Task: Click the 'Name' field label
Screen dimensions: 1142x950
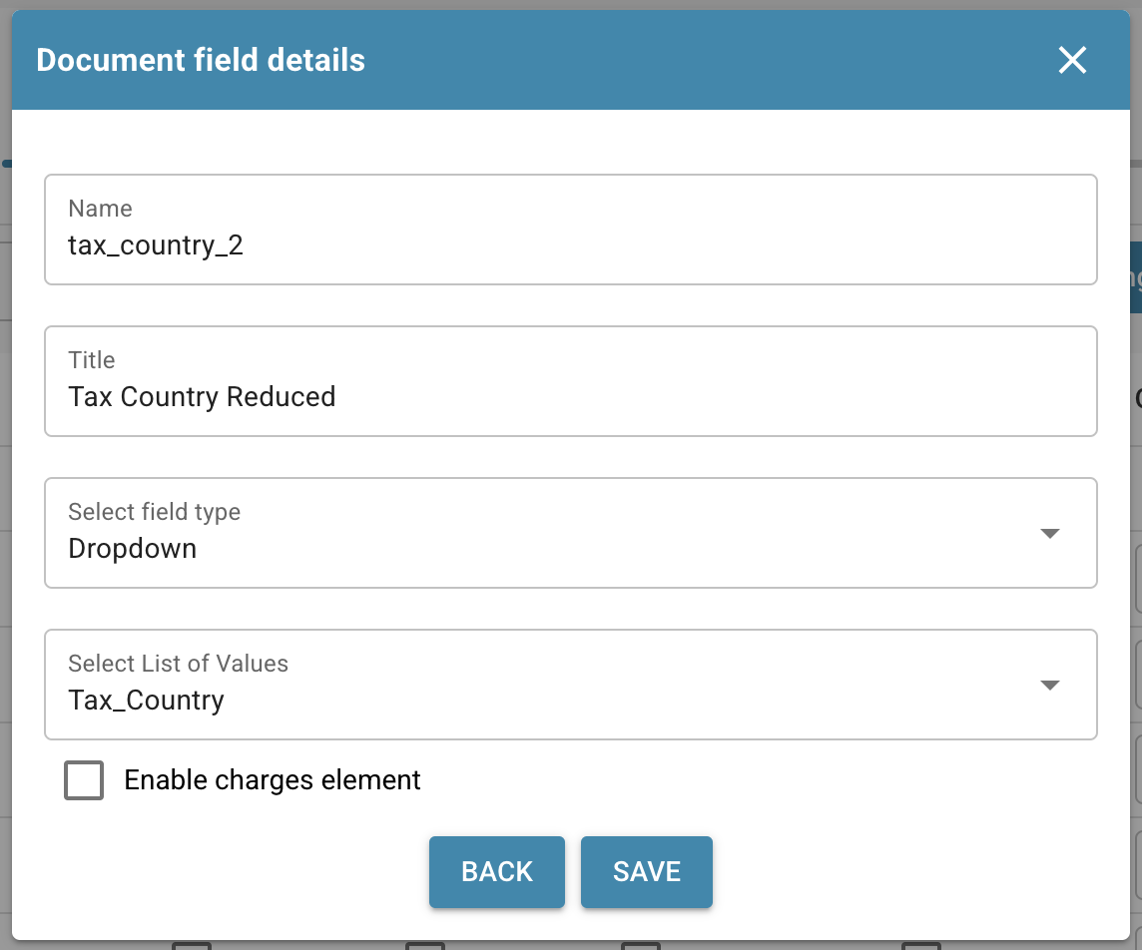Action: (100, 209)
